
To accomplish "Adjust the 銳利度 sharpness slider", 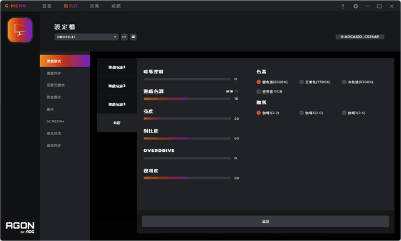I will coord(187,178).
